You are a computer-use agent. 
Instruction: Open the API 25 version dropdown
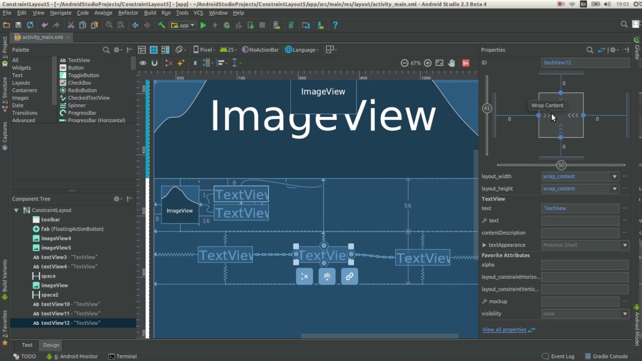pos(229,50)
